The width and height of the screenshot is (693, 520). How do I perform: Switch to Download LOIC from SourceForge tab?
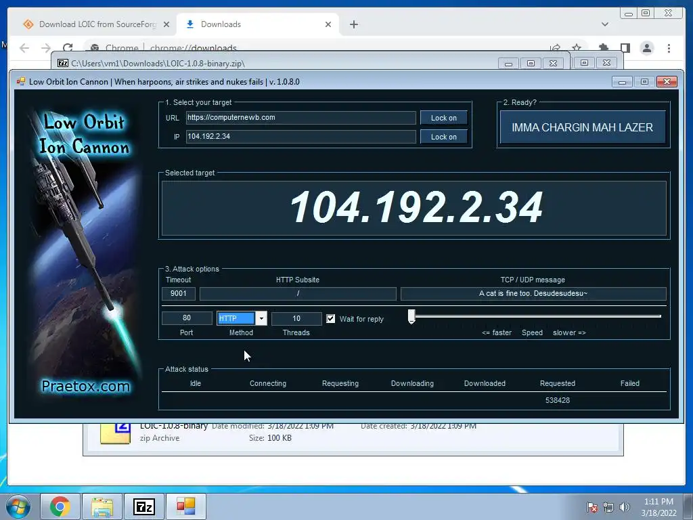tap(96, 24)
